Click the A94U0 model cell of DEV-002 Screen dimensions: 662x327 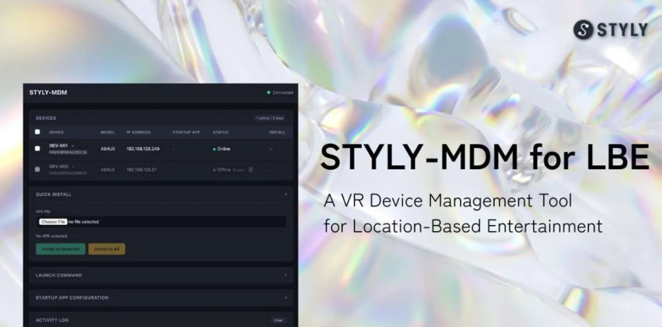(x=108, y=170)
